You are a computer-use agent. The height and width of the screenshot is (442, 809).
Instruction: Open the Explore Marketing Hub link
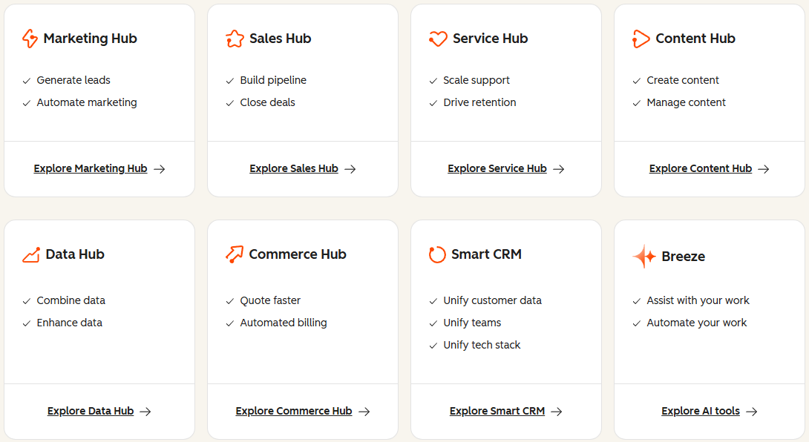[91, 169]
